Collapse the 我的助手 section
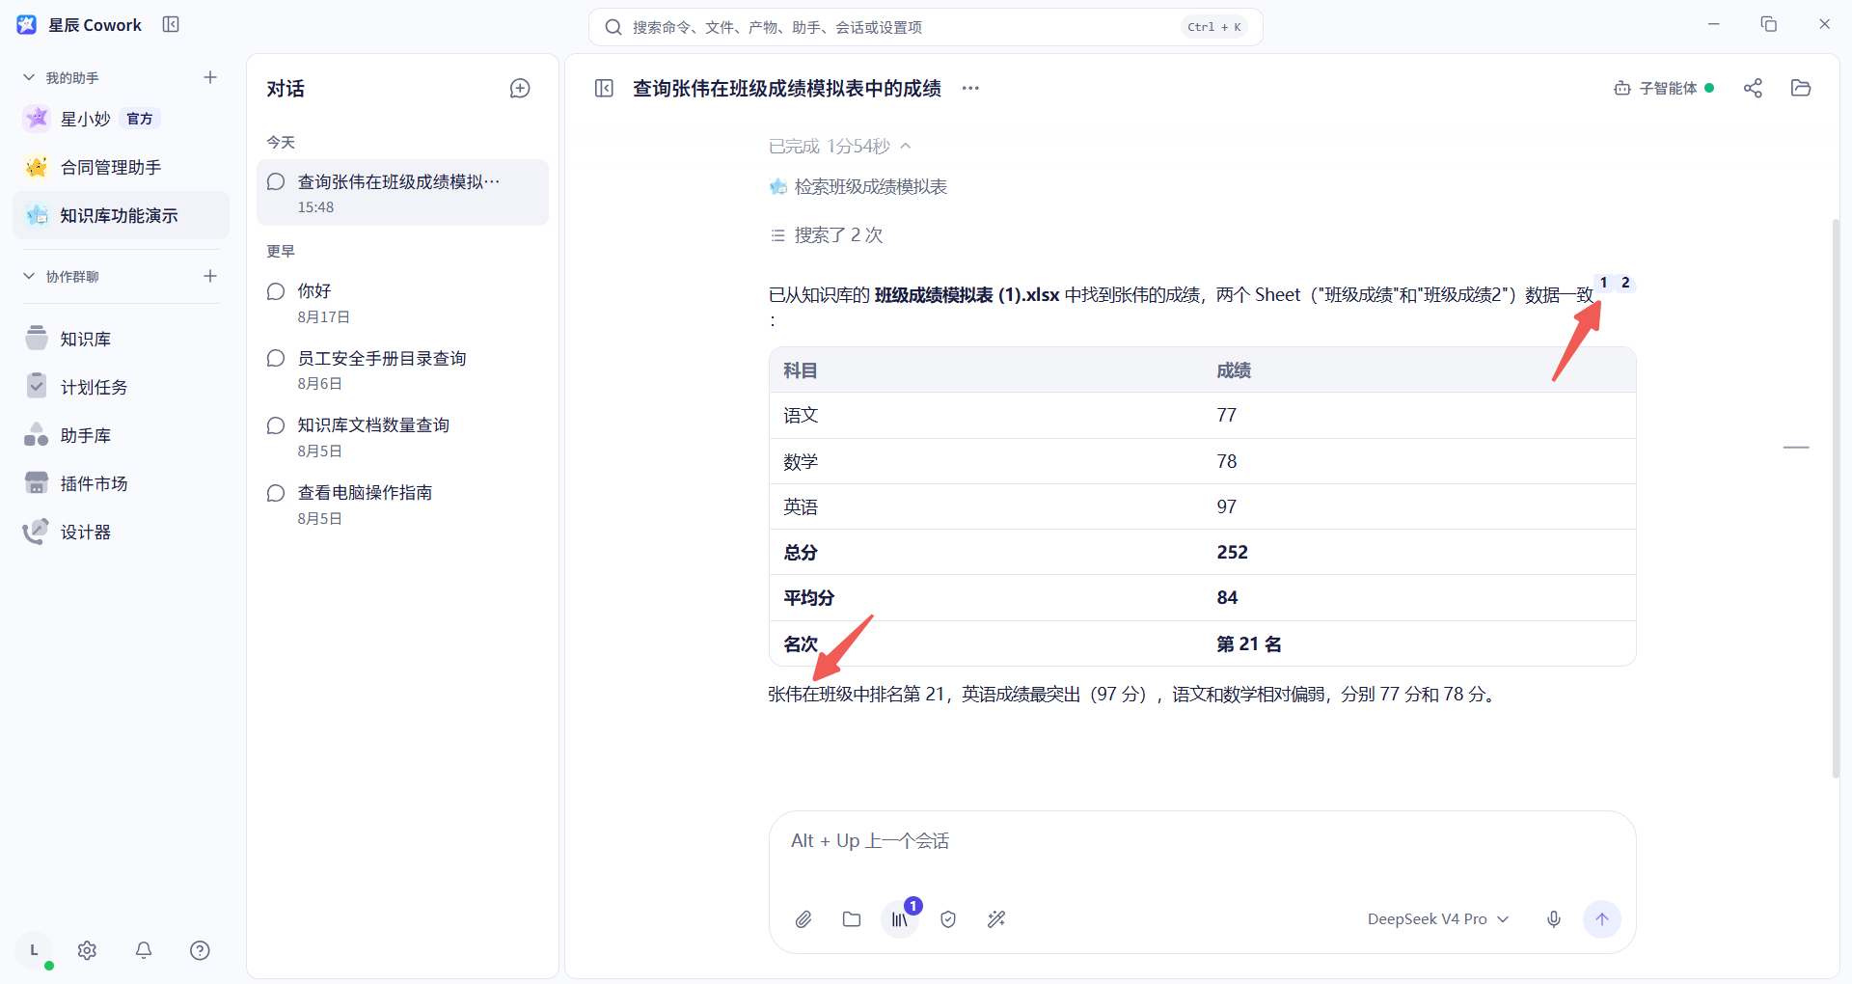This screenshot has height=984, width=1852. tap(29, 77)
